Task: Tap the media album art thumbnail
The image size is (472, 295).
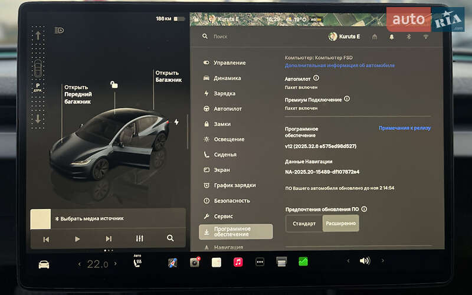Action: click(x=41, y=219)
